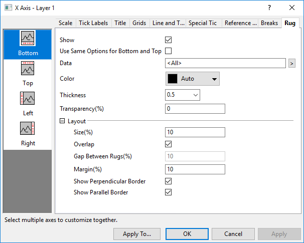
Task: Click the black color swatch
Action: pyautogui.click(x=173, y=79)
